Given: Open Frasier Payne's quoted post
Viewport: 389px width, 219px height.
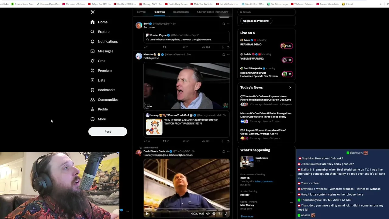Looking at the screenshot, I should pos(187,37).
